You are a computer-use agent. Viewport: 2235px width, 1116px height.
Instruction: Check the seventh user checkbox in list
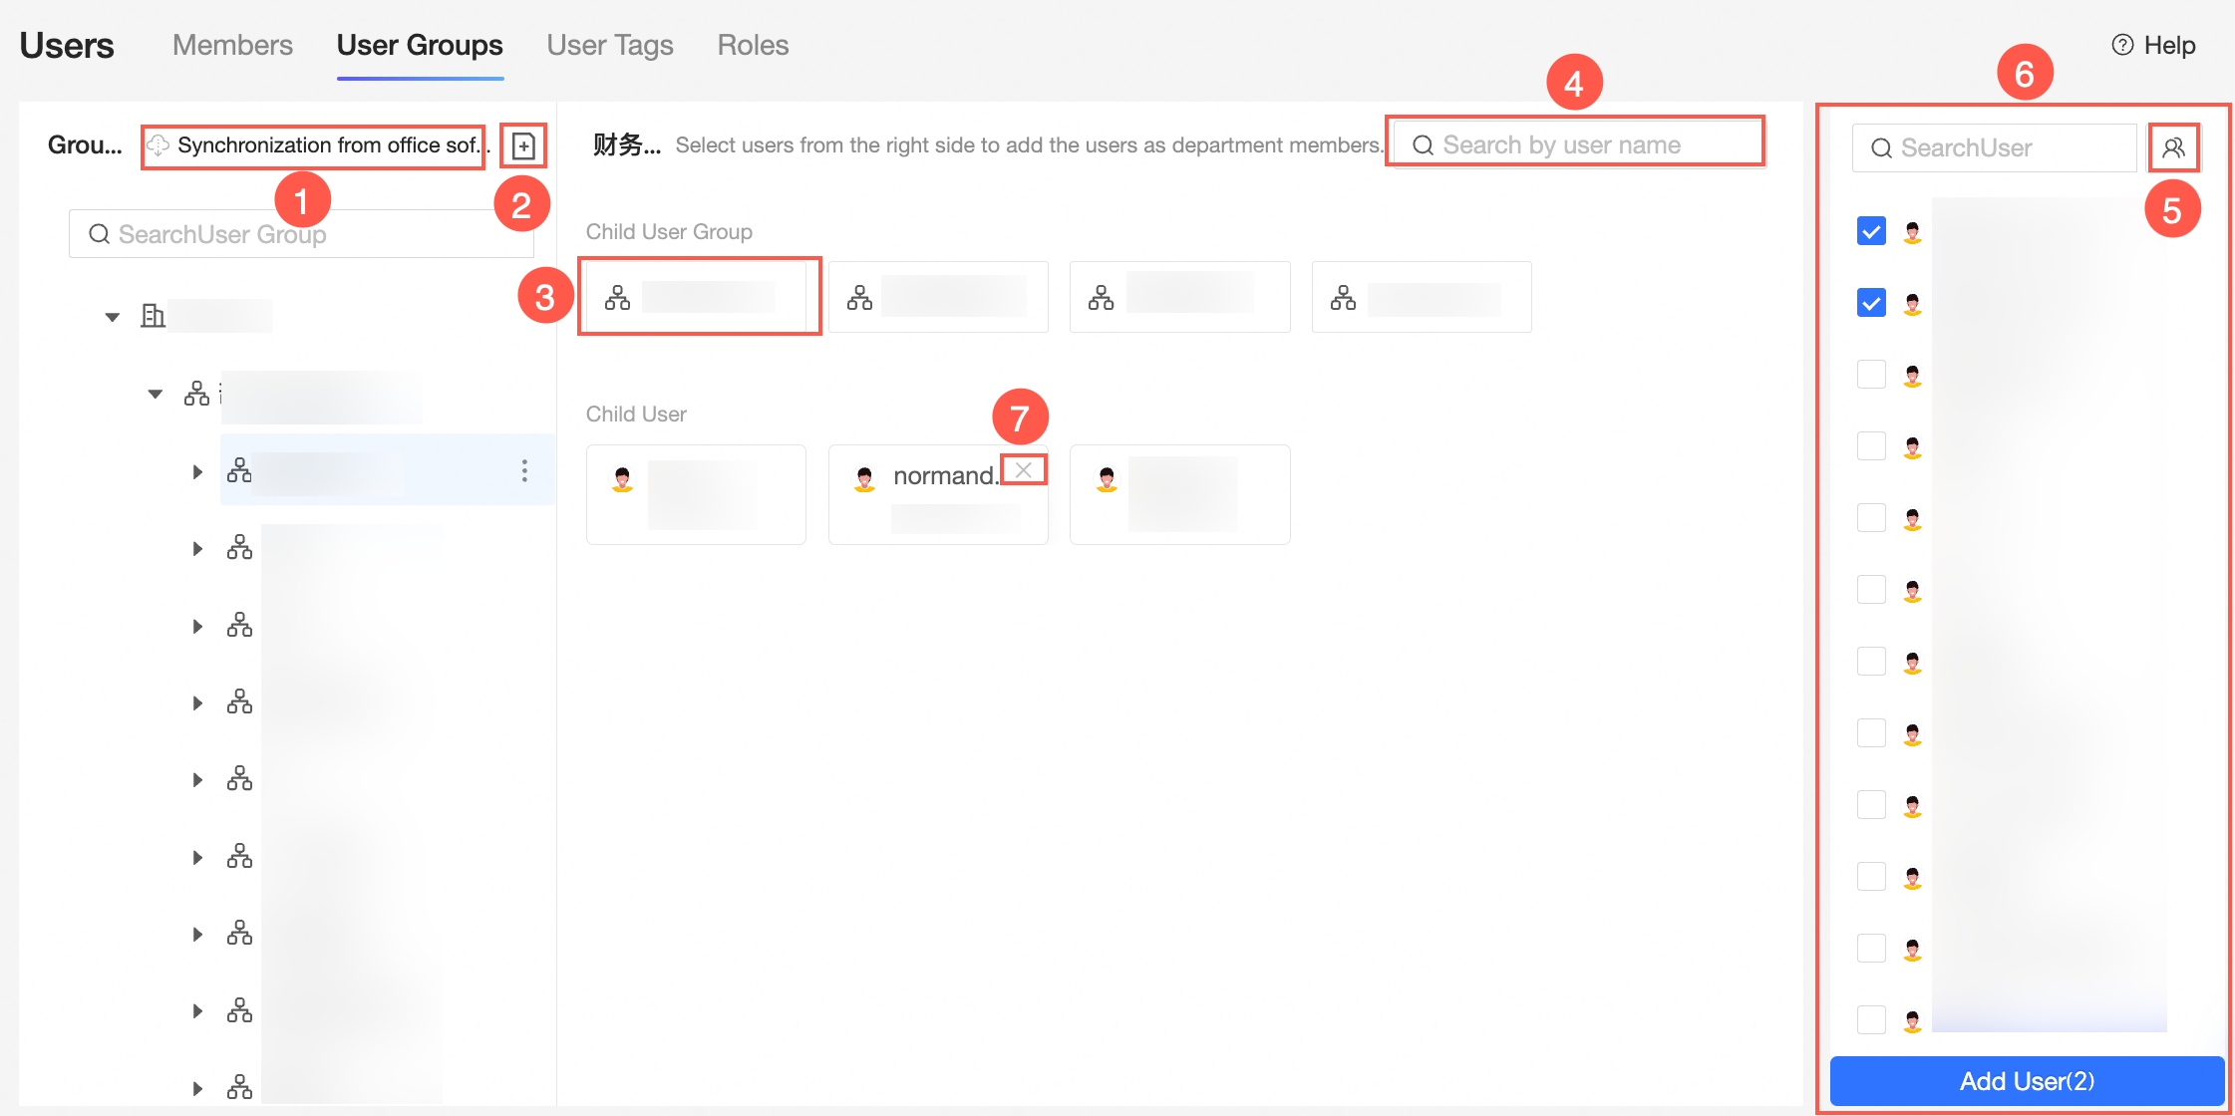[1871, 661]
